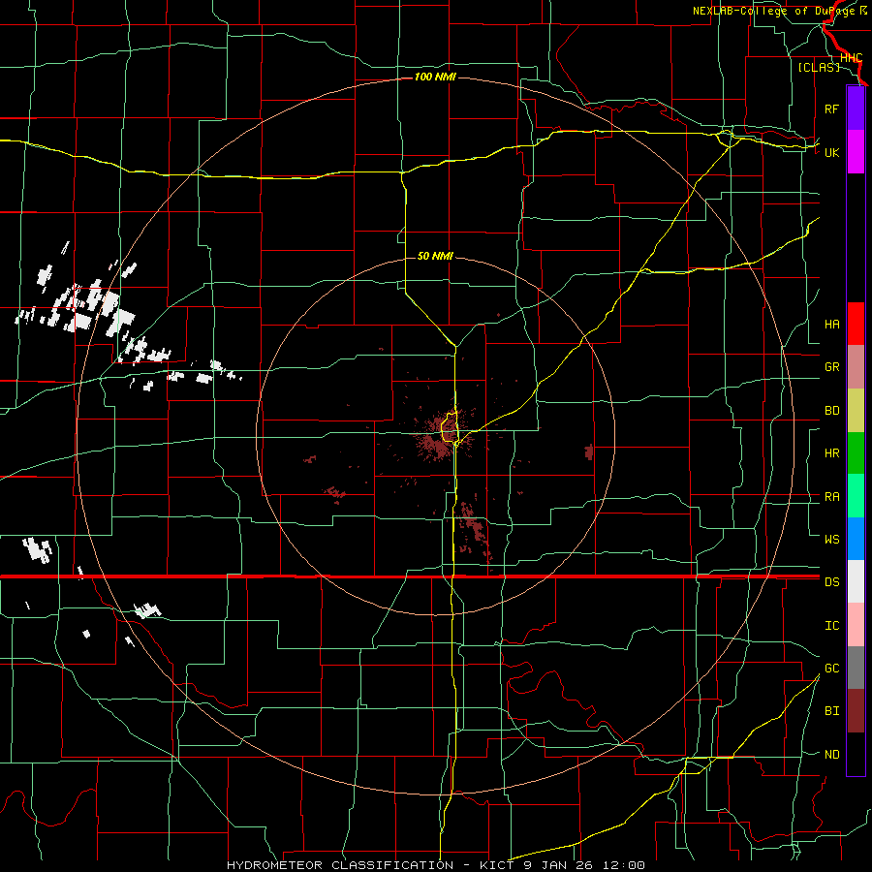Click the ND black legend swatch
Screen dimensions: 872x872
point(856,754)
